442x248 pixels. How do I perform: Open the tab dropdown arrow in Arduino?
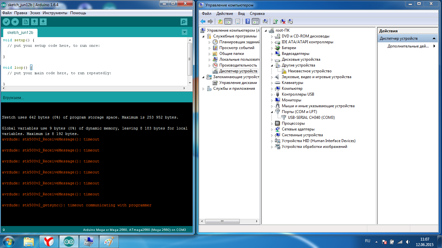184,32
